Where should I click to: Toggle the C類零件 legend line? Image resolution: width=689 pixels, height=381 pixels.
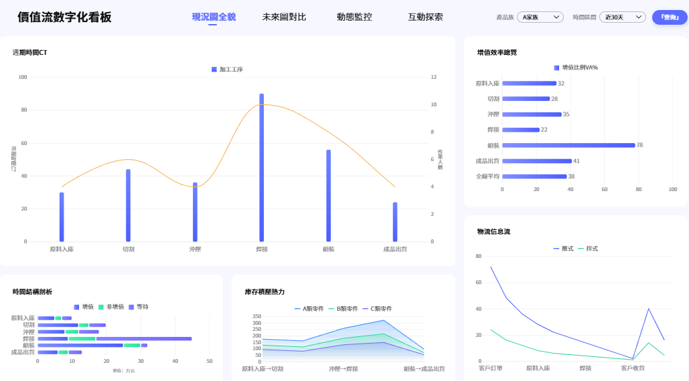pyautogui.click(x=377, y=309)
